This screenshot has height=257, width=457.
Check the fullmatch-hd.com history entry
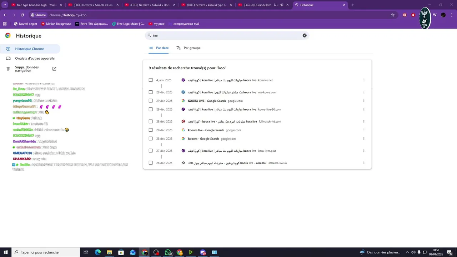[x=151, y=121]
